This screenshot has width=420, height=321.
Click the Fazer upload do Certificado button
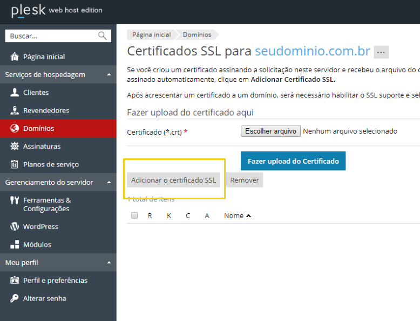pos(293,161)
